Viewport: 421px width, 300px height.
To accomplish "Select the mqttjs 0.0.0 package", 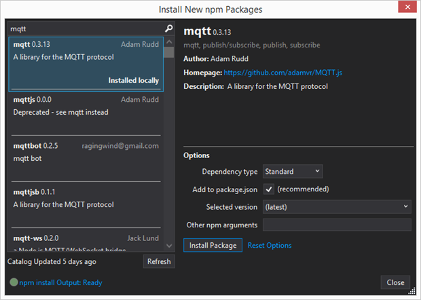I will pyautogui.click(x=86, y=107).
